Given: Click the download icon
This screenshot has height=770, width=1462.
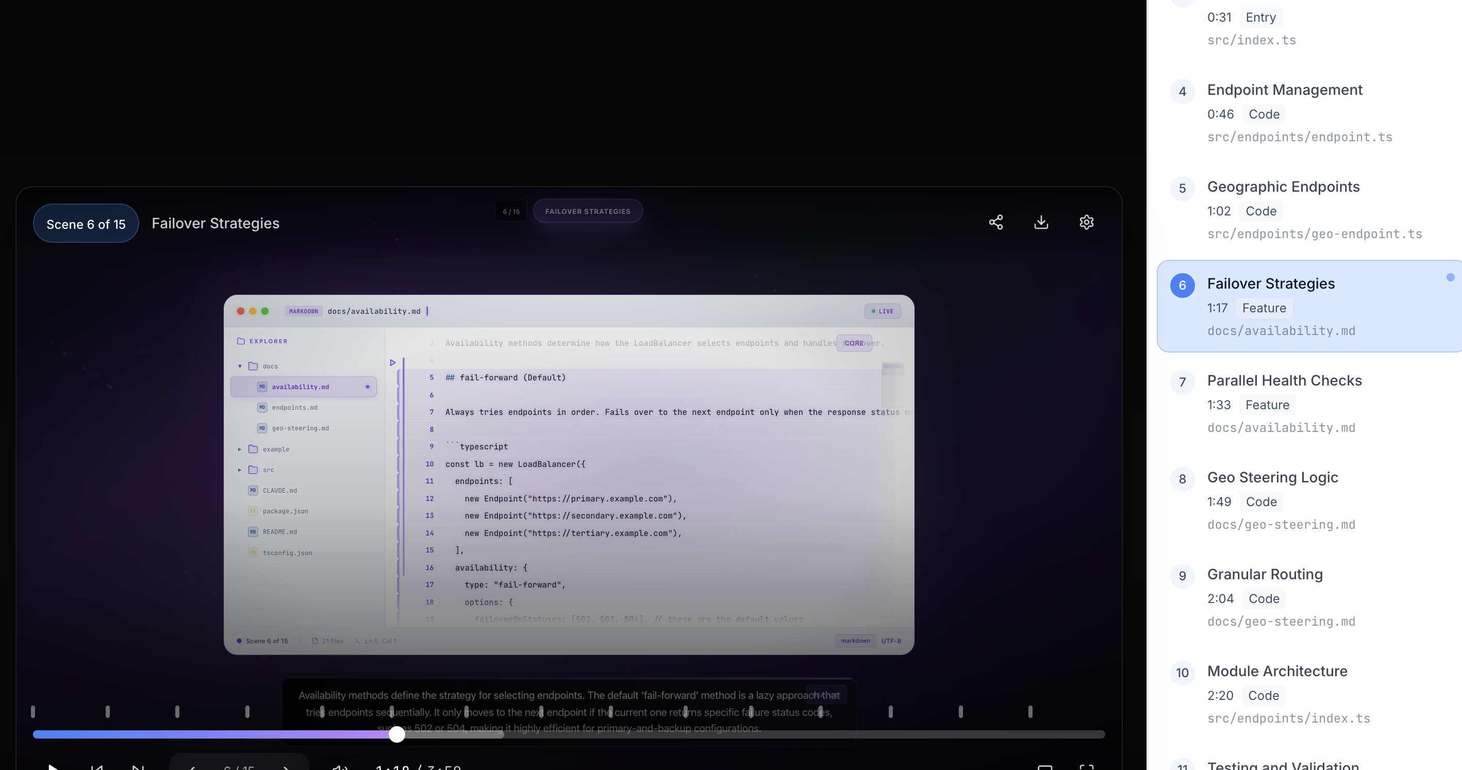Looking at the screenshot, I should (1041, 222).
